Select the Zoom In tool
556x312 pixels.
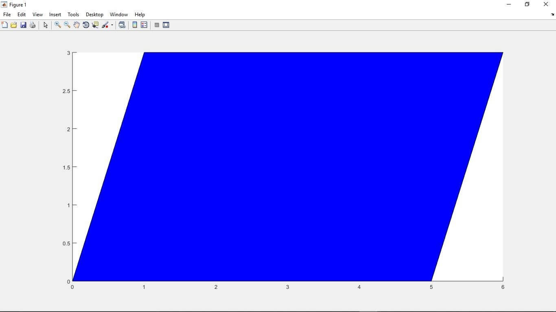point(57,25)
